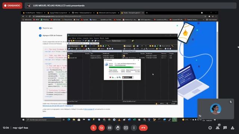Open WinSCP preferences gear icon

(93, 41)
